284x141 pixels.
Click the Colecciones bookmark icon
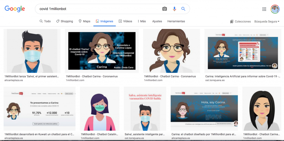pos(232,22)
